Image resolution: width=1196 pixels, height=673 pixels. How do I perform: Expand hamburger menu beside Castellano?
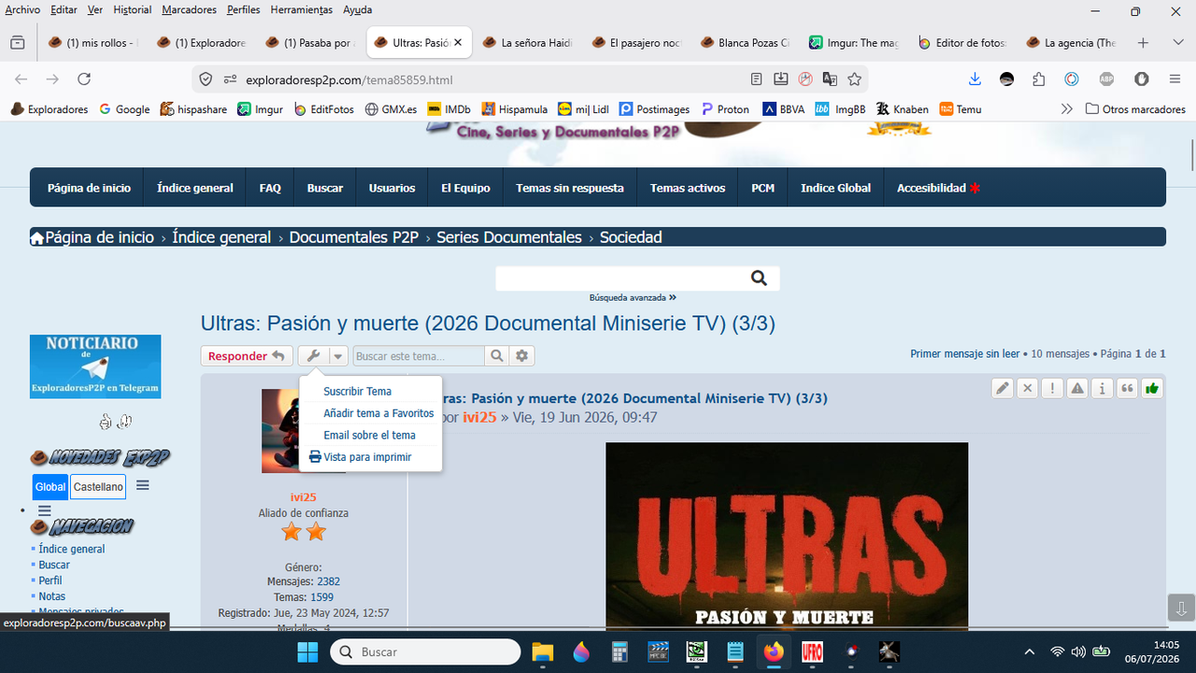pyautogui.click(x=142, y=485)
